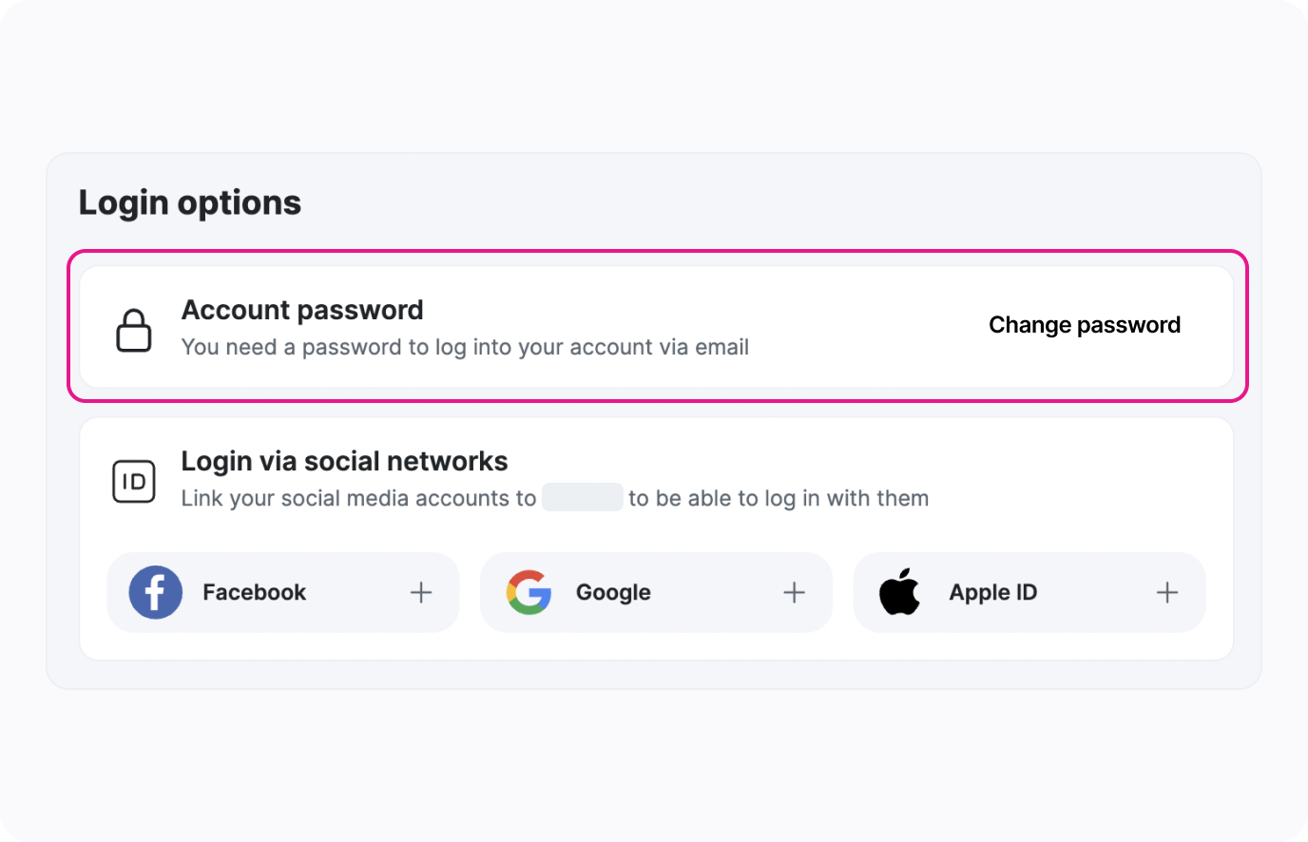Screen dimensions: 1308x842
Task: Click the Account password title
Action: (x=302, y=310)
